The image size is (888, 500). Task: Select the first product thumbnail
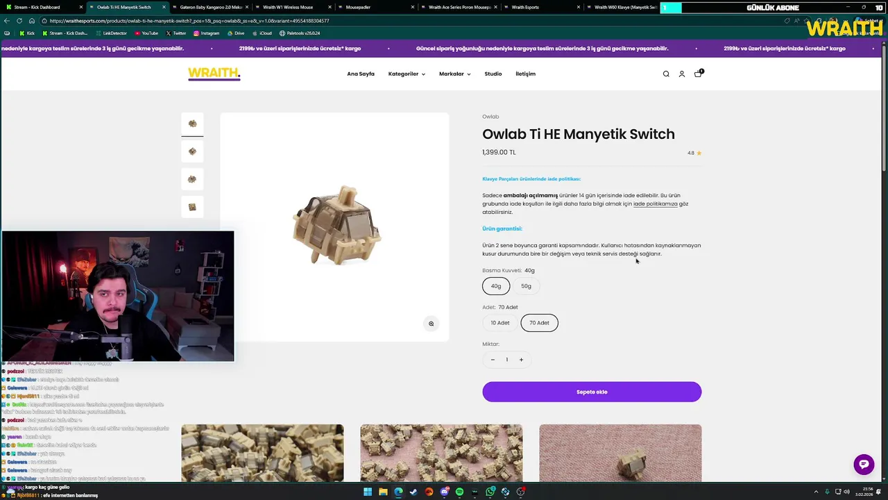[x=192, y=124]
